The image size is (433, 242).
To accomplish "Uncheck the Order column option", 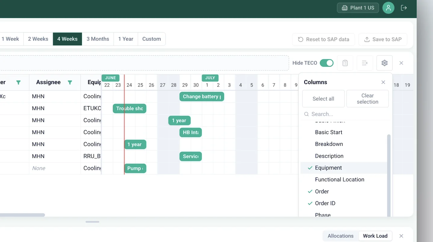I will coord(344,192).
